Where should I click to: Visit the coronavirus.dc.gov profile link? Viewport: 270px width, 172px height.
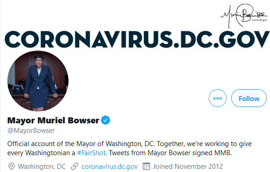pos(110,167)
